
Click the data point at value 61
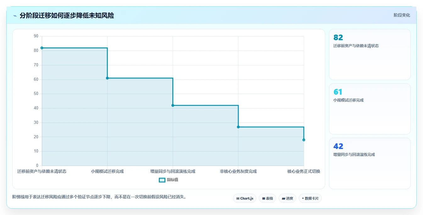point(107,78)
